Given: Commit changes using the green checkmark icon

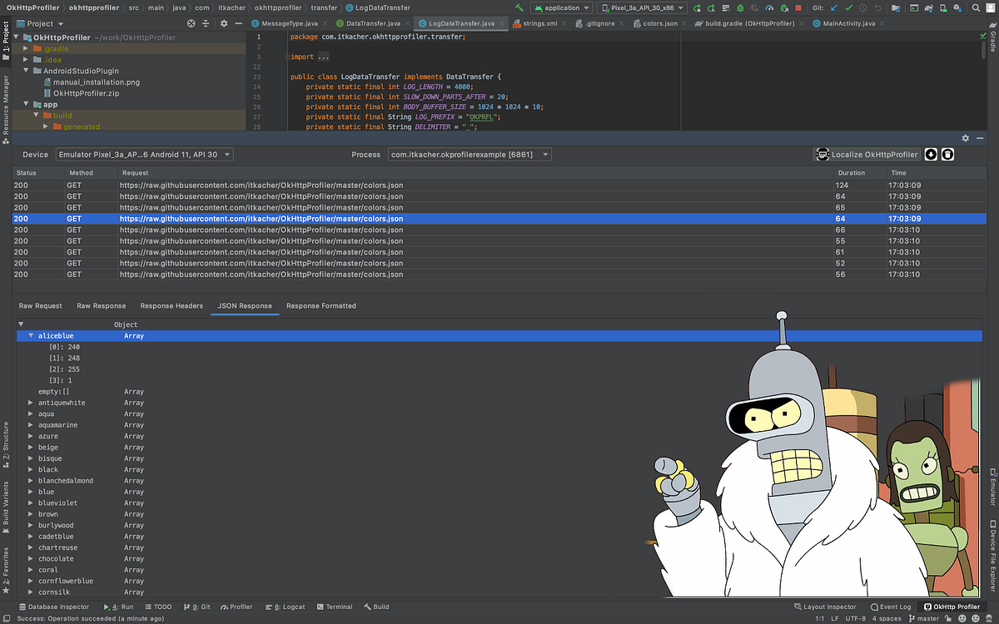Looking at the screenshot, I should coord(848,7).
